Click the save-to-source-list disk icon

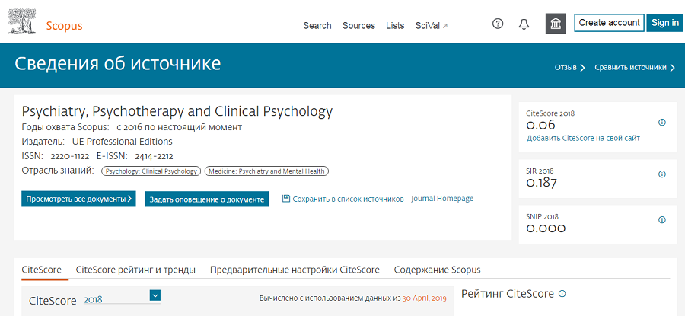click(x=286, y=199)
